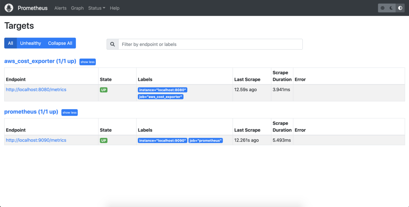The width and height of the screenshot is (409, 207).
Task: Open the Graph page
Action: point(77,8)
